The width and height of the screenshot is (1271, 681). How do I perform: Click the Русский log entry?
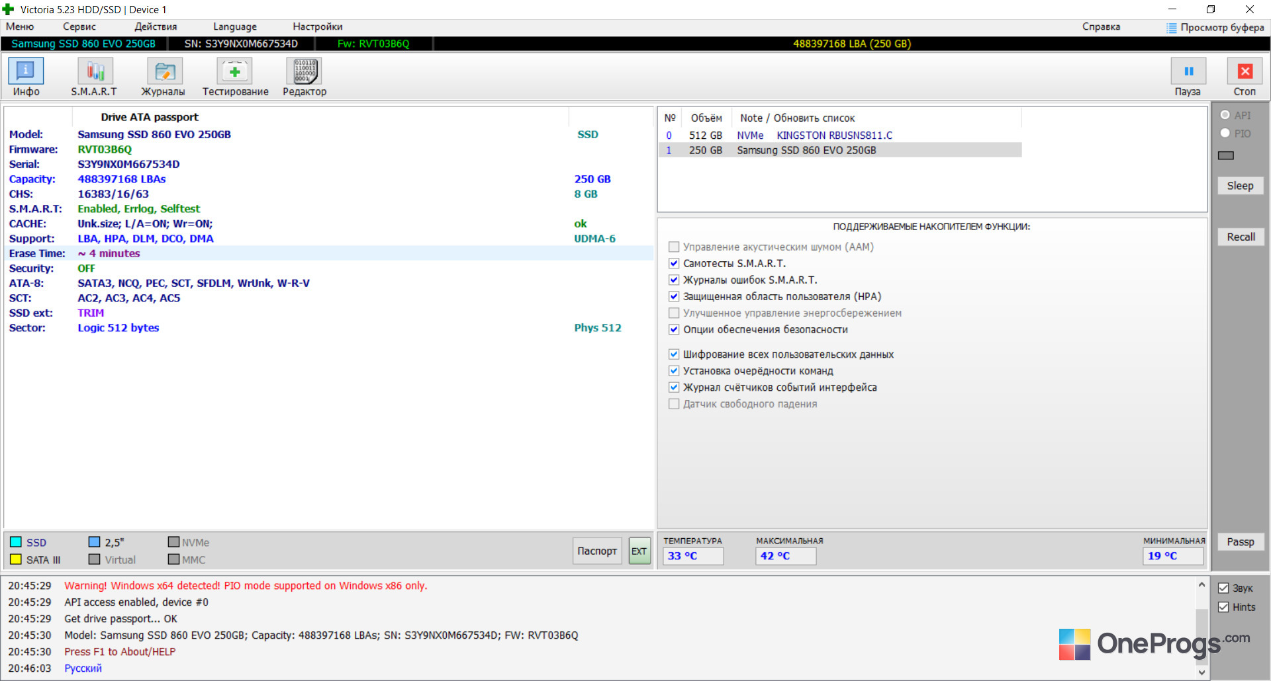click(x=83, y=668)
